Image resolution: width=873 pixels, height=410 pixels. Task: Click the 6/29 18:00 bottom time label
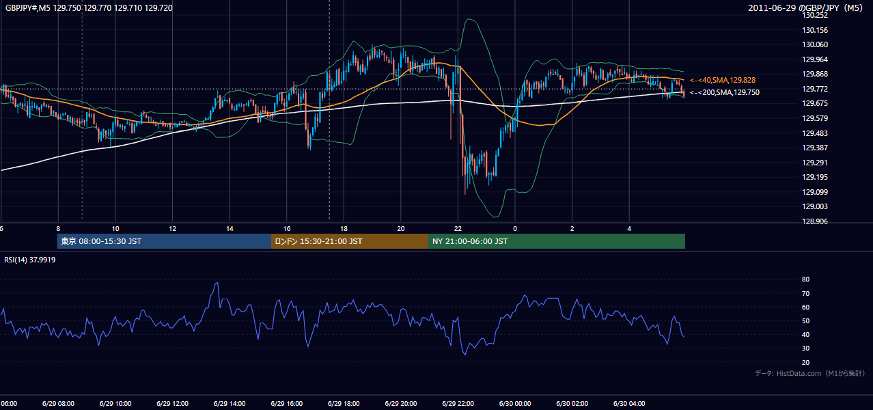(343, 404)
